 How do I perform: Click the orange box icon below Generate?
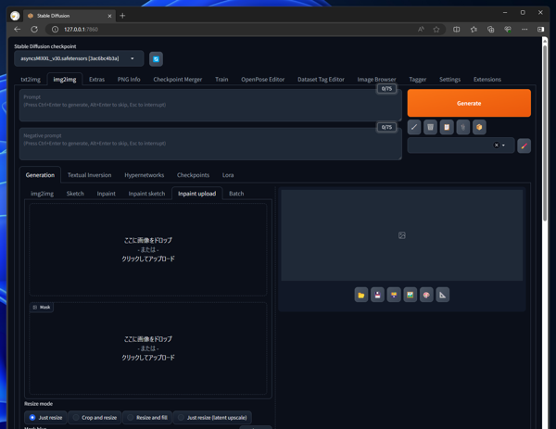click(479, 127)
